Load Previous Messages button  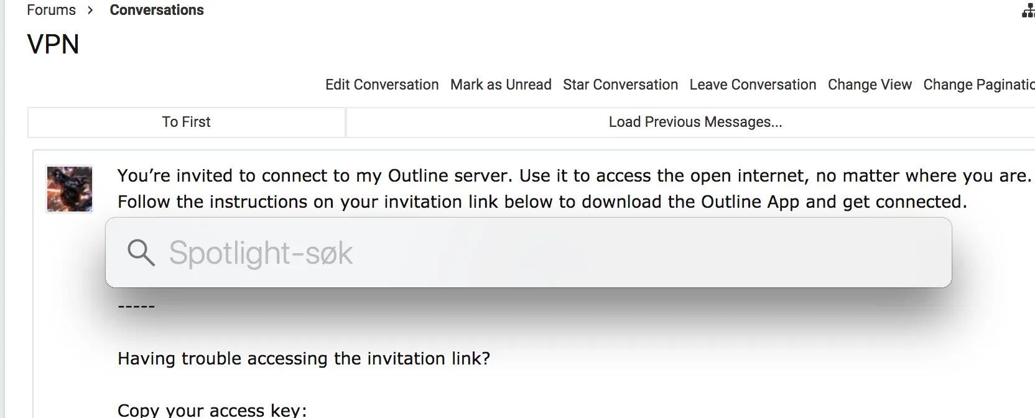click(695, 122)
